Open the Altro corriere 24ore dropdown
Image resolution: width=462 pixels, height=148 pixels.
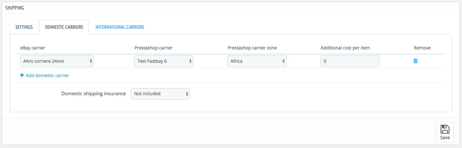coord(57,61)
